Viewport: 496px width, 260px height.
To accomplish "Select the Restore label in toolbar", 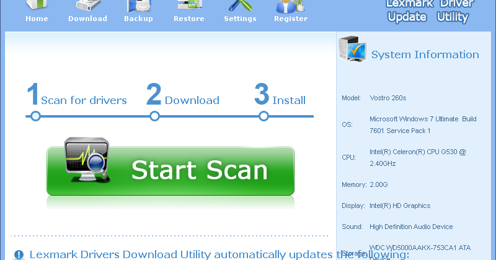I will 189,19.
